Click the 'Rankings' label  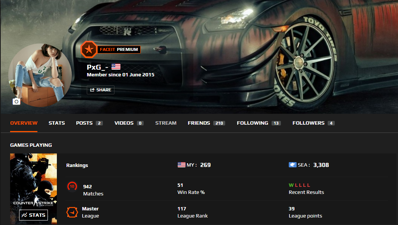pos(77,165)
